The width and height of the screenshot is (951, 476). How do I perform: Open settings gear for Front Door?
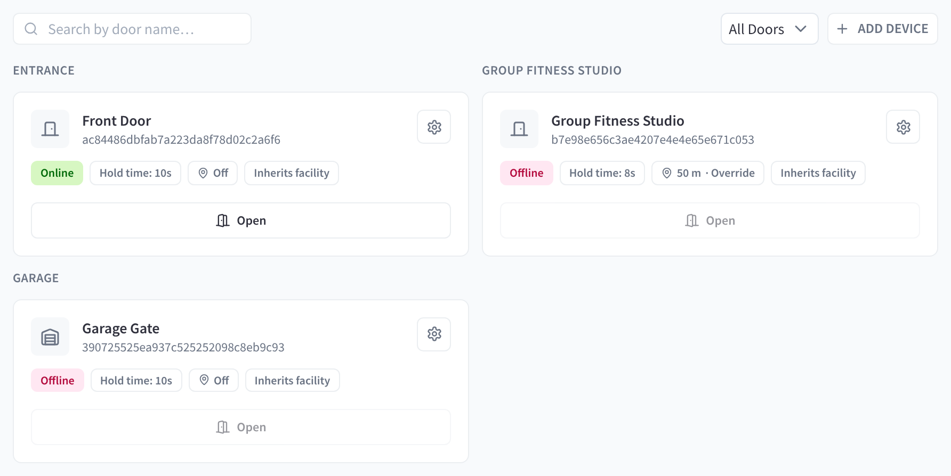pyautogui.click(x=434, y=127)
